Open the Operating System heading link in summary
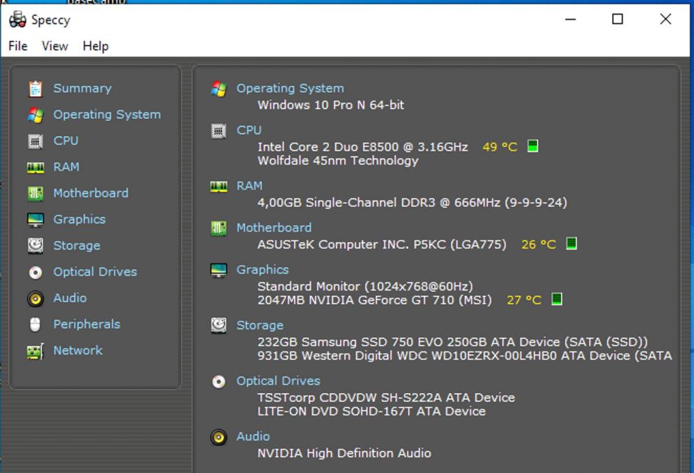 coord(290,88)
